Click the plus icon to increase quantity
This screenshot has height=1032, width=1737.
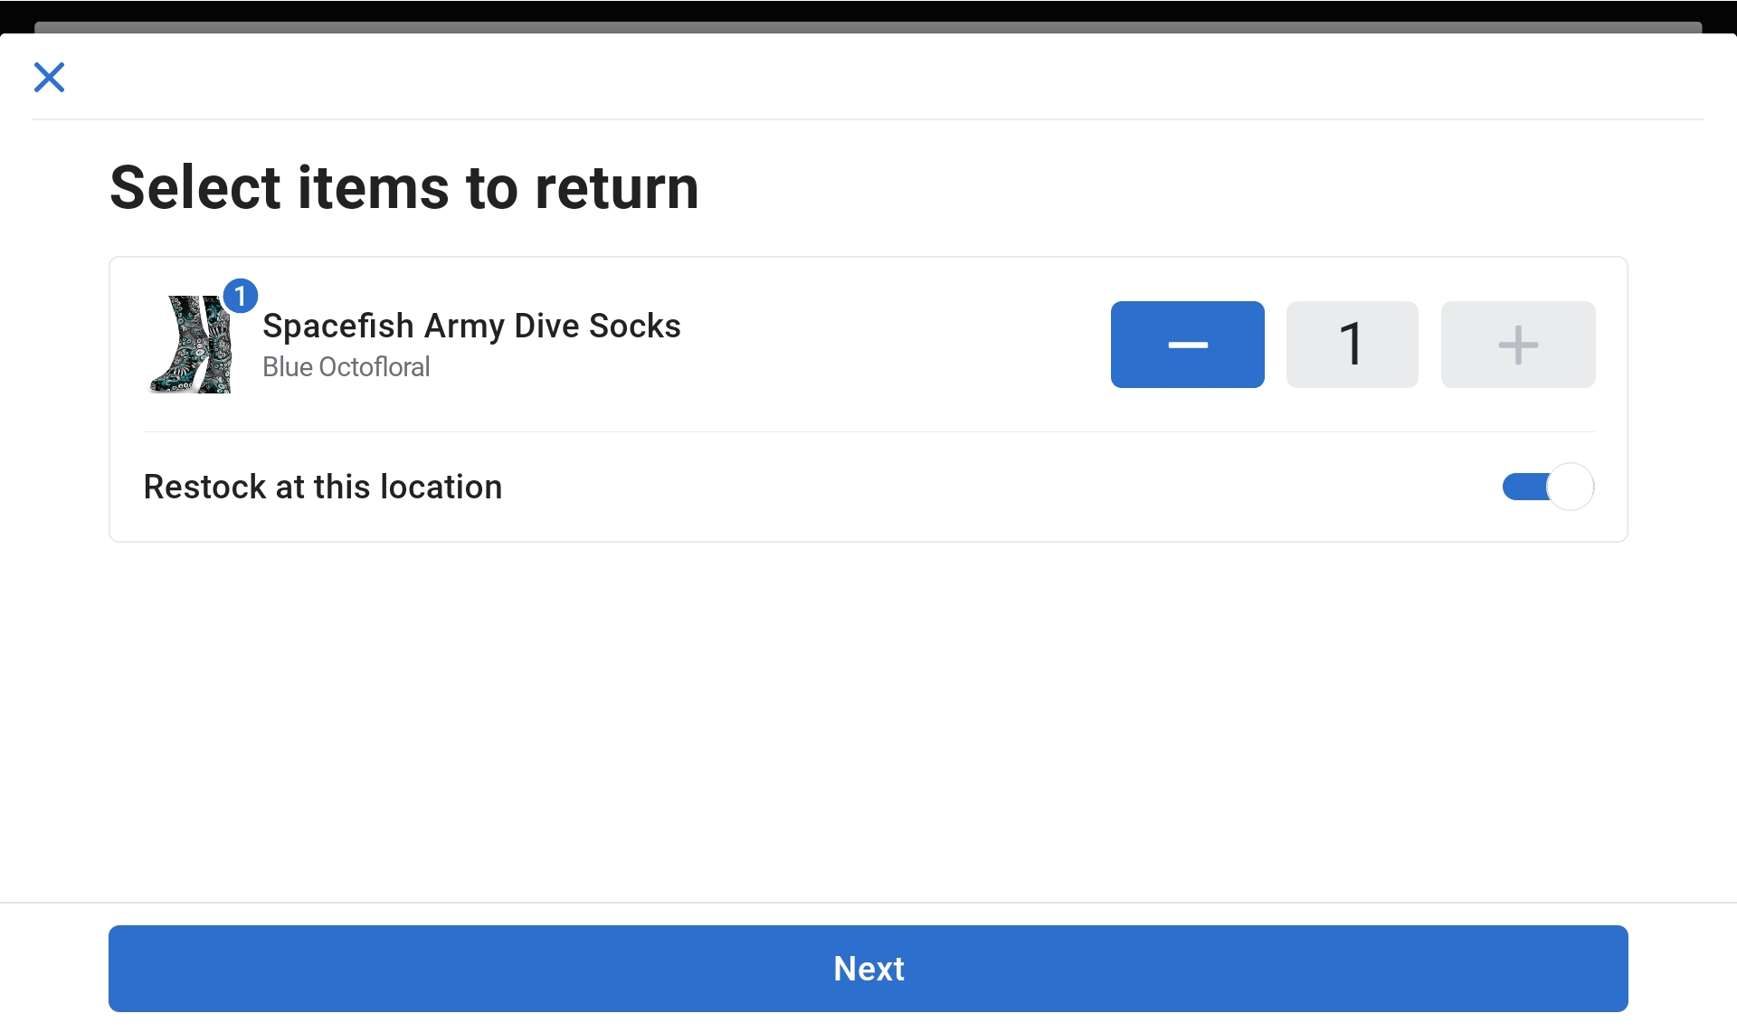tap(1517, 345)
